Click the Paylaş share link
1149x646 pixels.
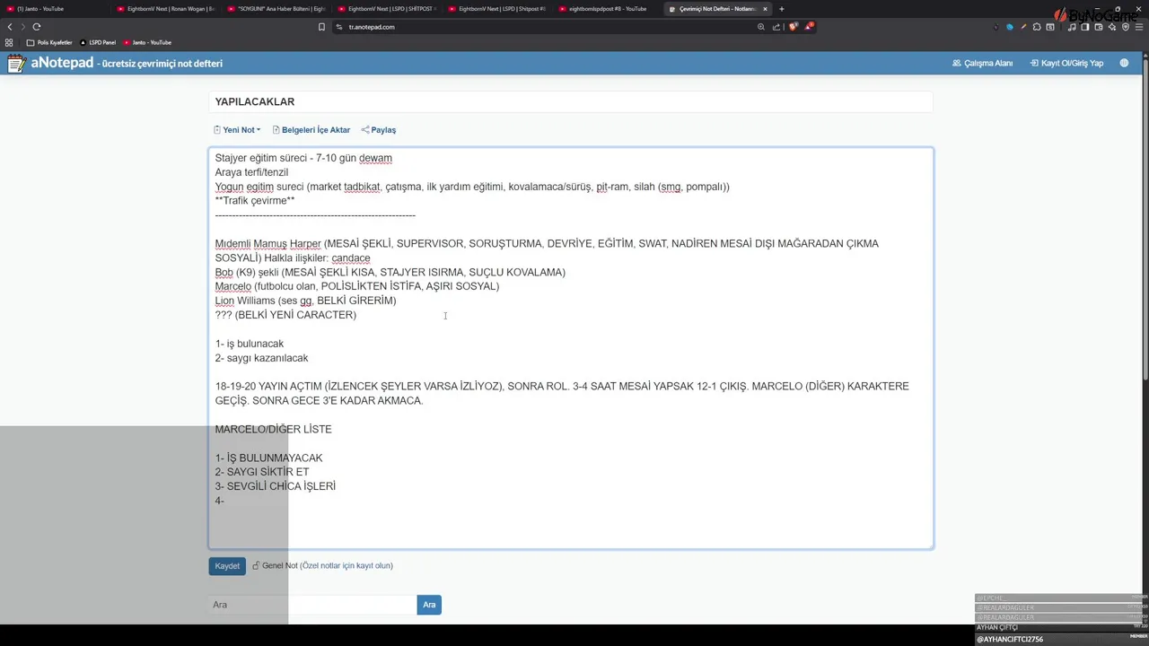pyautogui.click(x=379, y=130)
